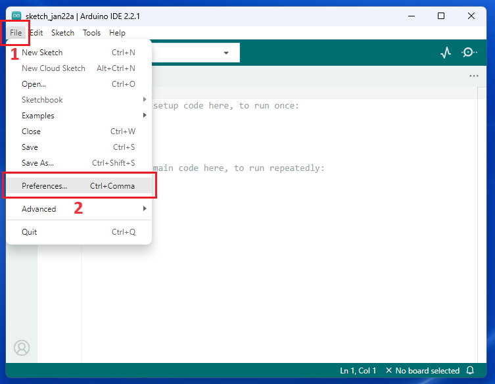Click the X beside No board selected
The width and height of the screenshot is (495, 384).
click(389, 371)
